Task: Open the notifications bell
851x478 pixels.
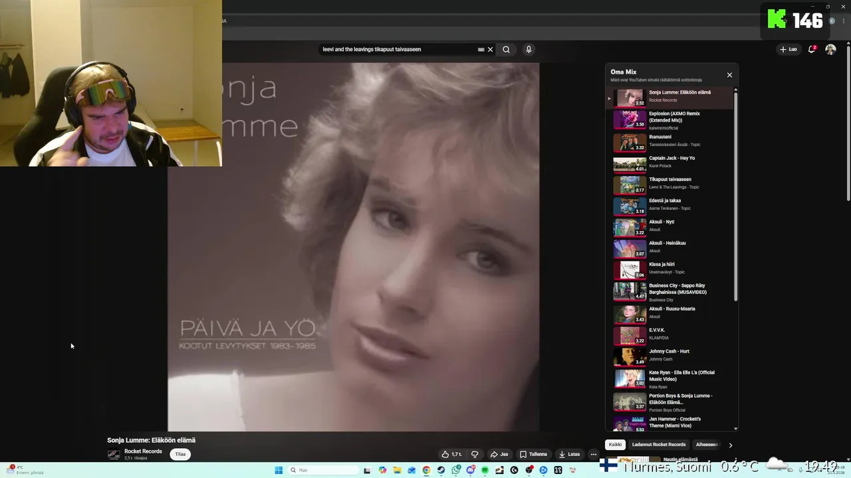Action: tap(812, 49)
